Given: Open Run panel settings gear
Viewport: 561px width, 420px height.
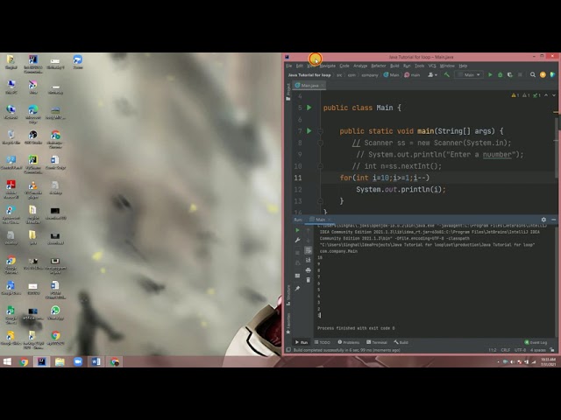Looking at the screenshot, I should point(543,220).
